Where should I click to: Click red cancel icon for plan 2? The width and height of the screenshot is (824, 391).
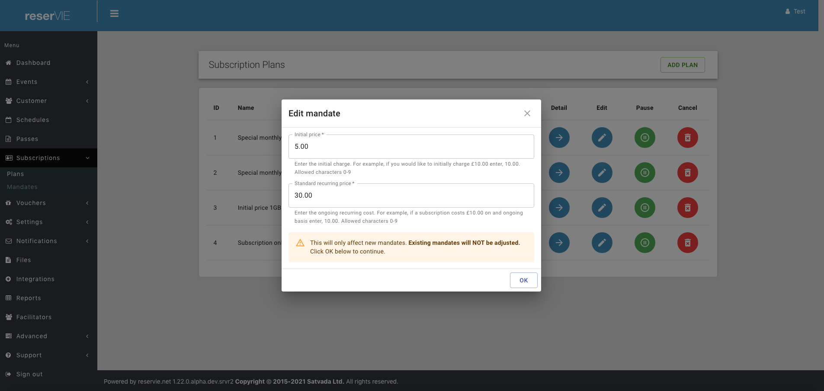687,173
